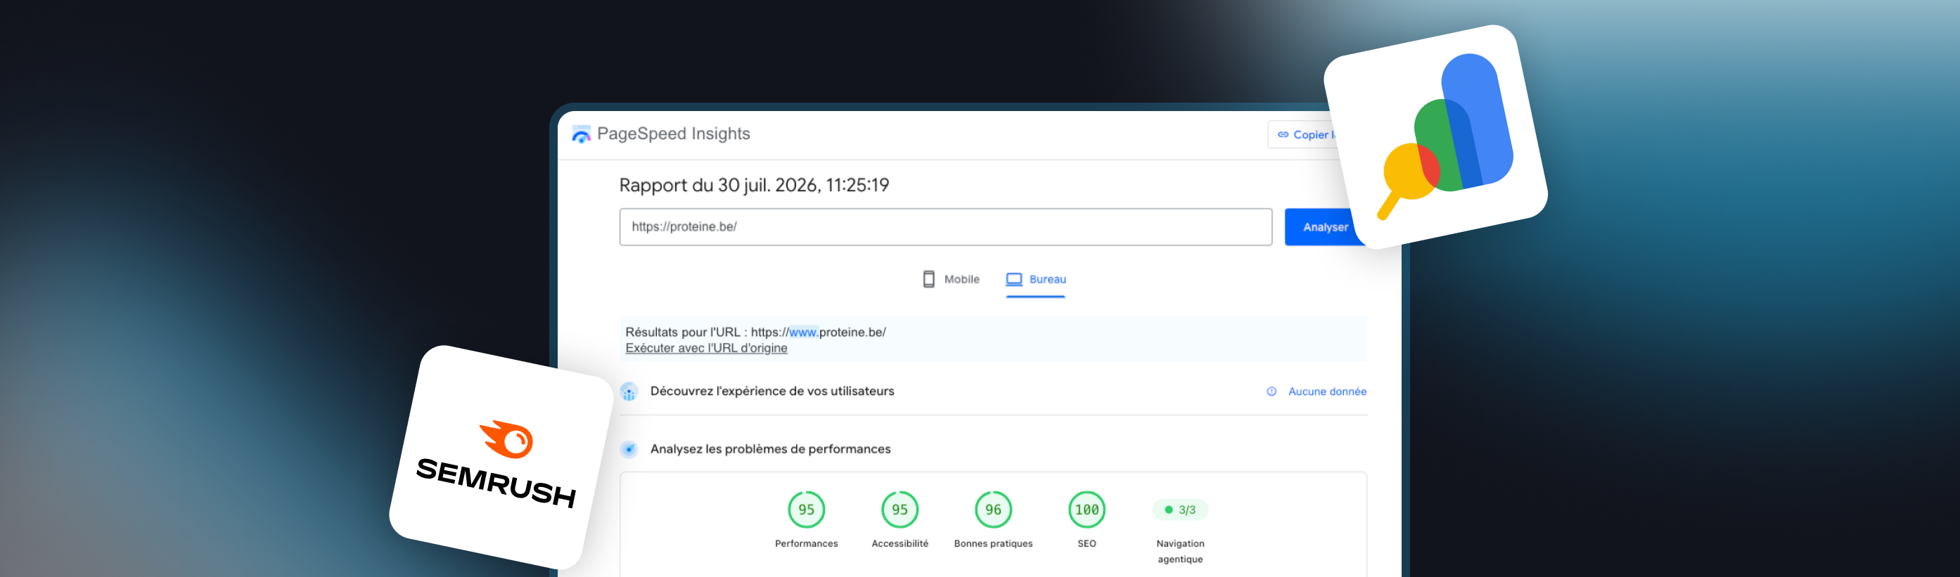This screenshot has height=577, width=1960.
Task: Click the PageSpeed Insights logo icon
Action: pyautogui.click(x=582, y=134)
